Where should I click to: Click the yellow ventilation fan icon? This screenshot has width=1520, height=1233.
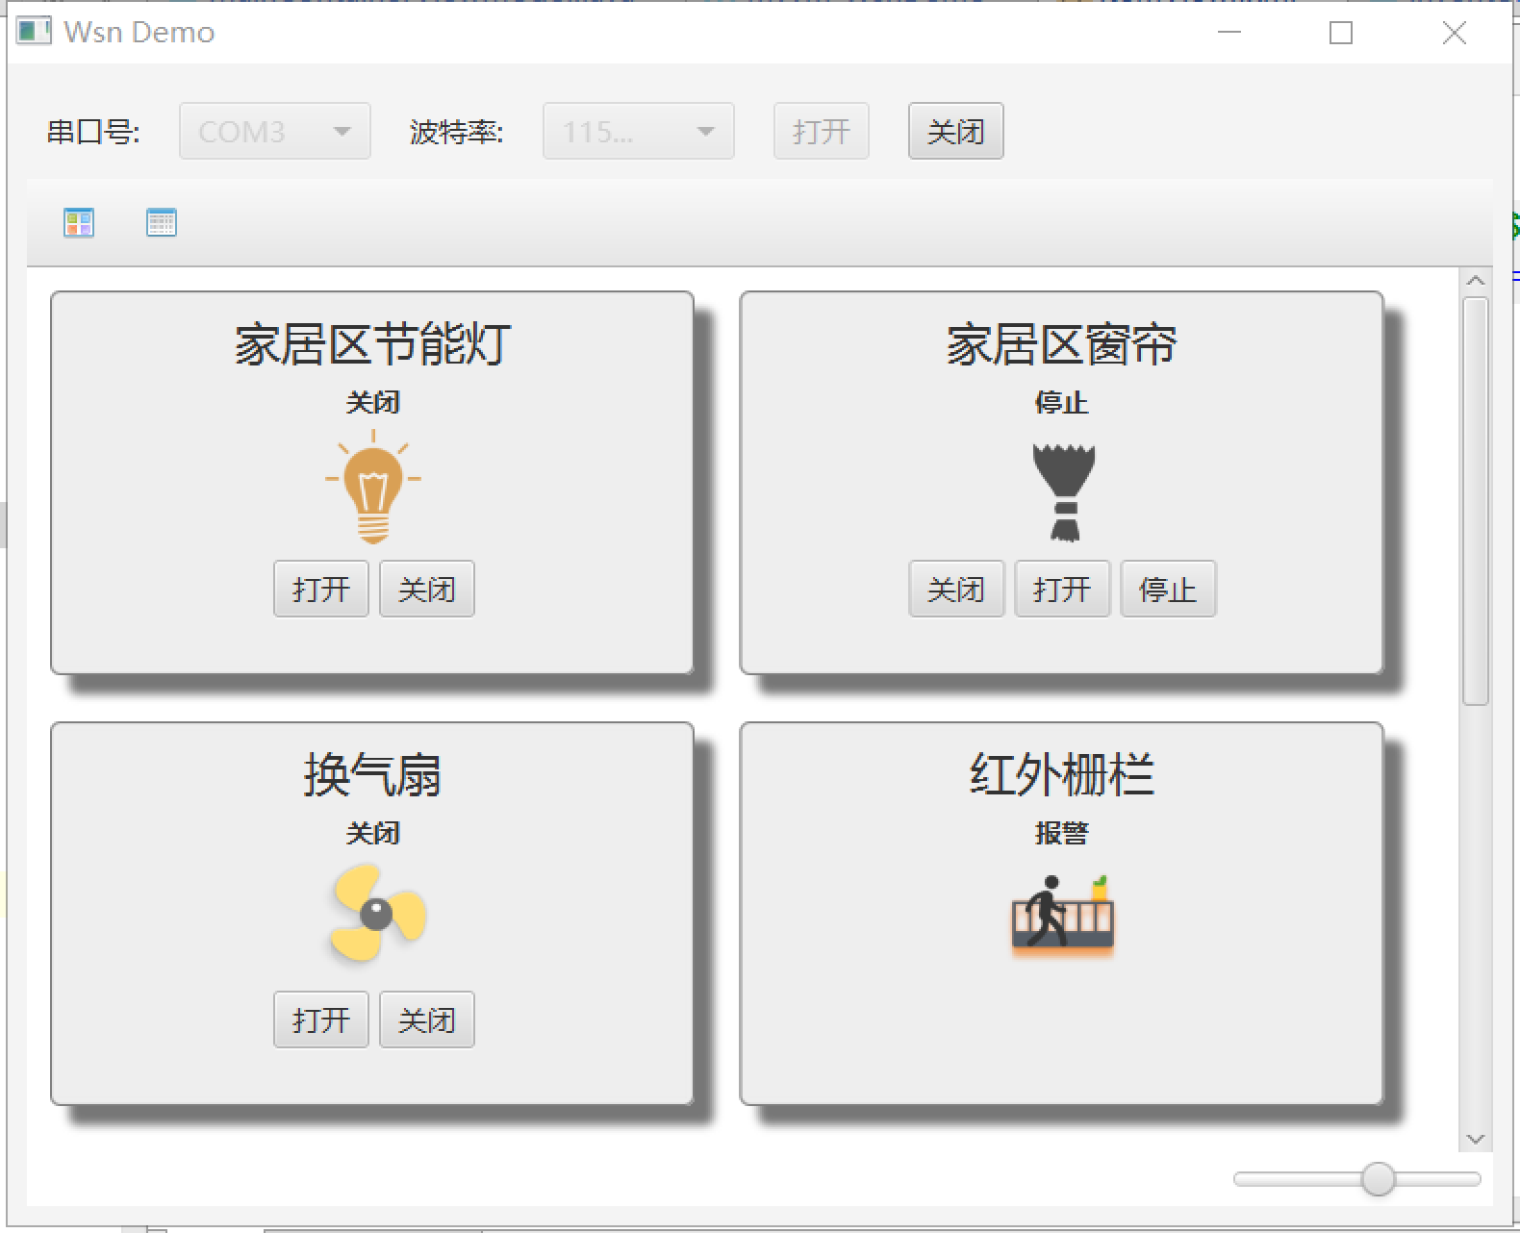(x=376, y=914)
